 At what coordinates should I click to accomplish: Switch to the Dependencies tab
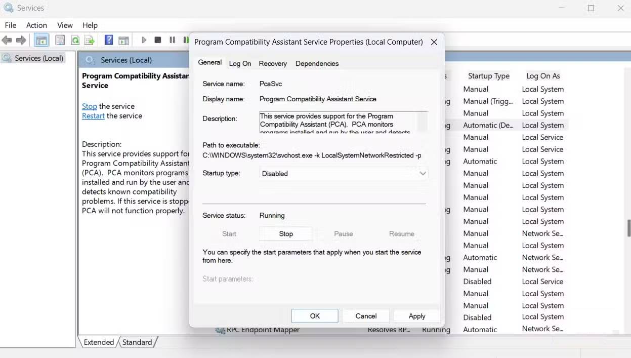click(317, 63)
